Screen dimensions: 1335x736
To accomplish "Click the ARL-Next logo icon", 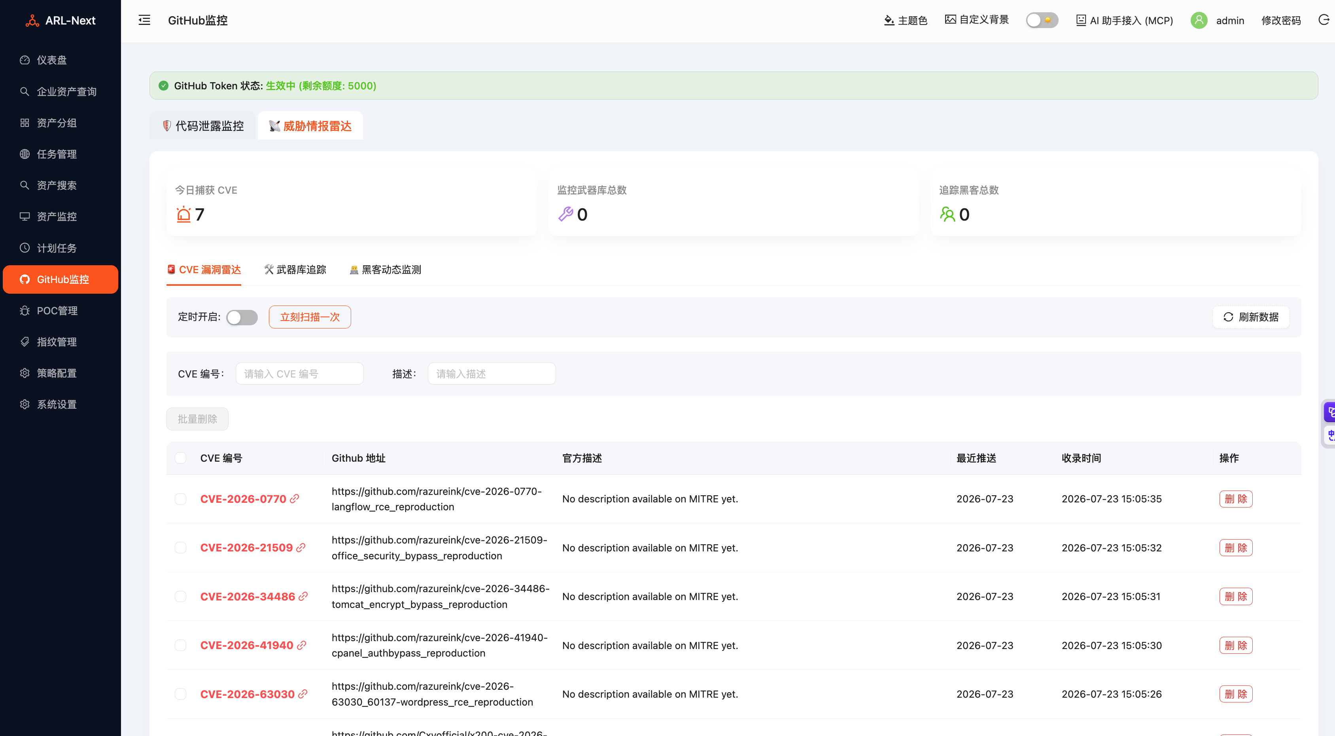I will click(x=32, y=21).
